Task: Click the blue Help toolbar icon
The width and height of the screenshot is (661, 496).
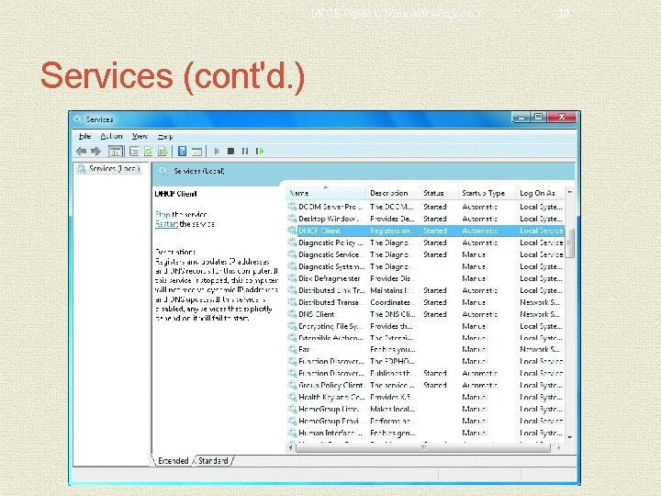Action: [x=182, y=151]
